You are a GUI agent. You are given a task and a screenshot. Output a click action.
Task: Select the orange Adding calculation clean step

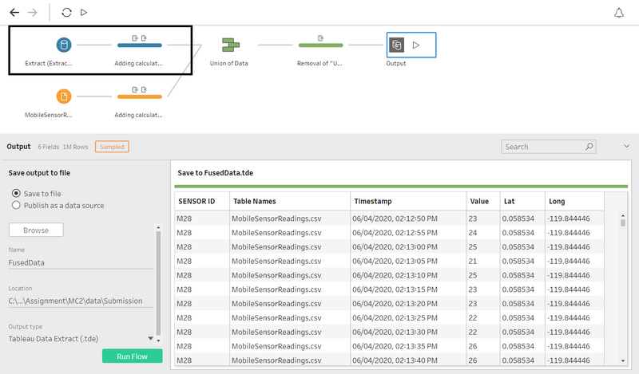click(x=139, y=96)
